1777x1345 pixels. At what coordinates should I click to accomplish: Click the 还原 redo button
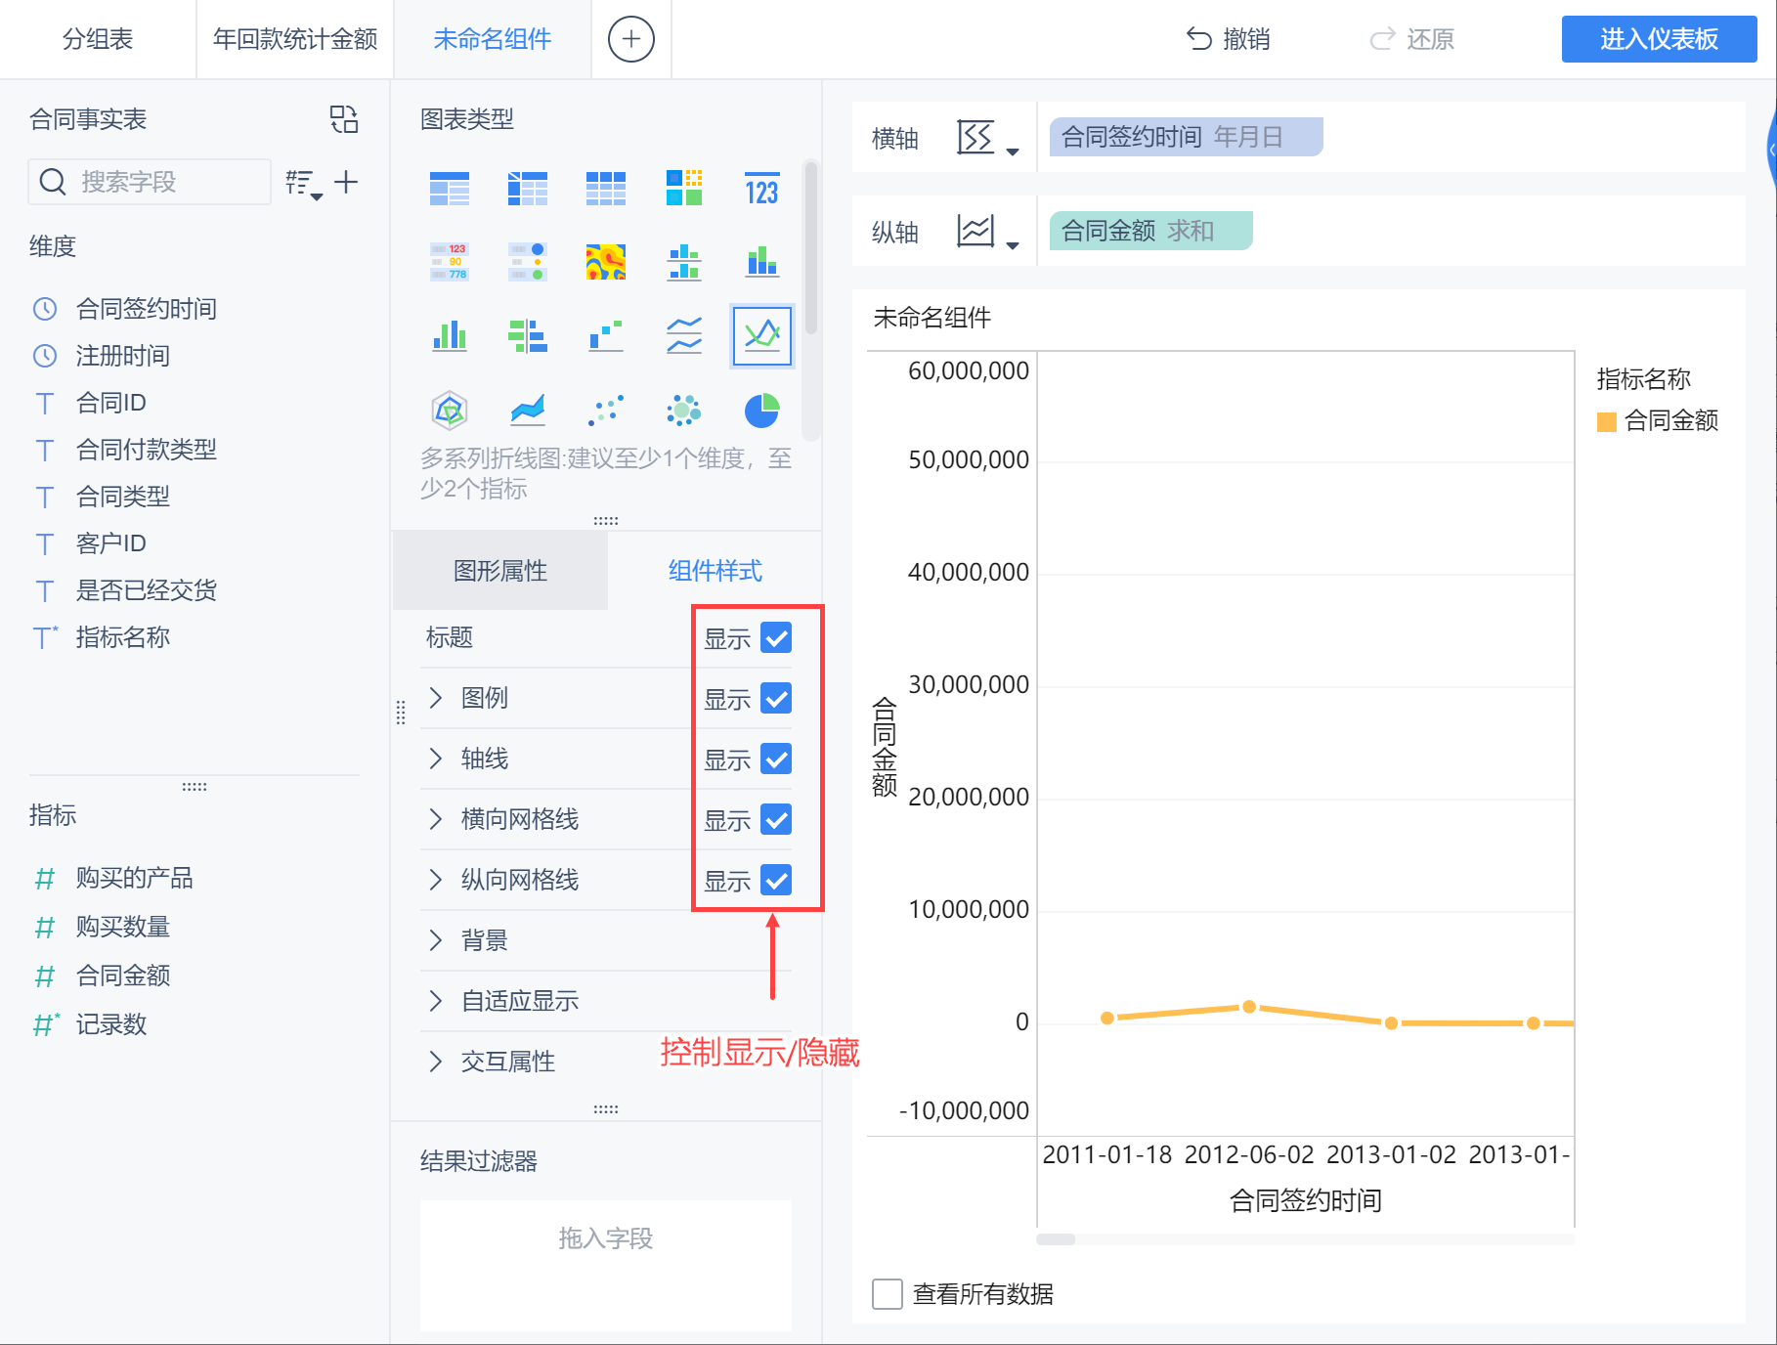tap(1411, 39)
